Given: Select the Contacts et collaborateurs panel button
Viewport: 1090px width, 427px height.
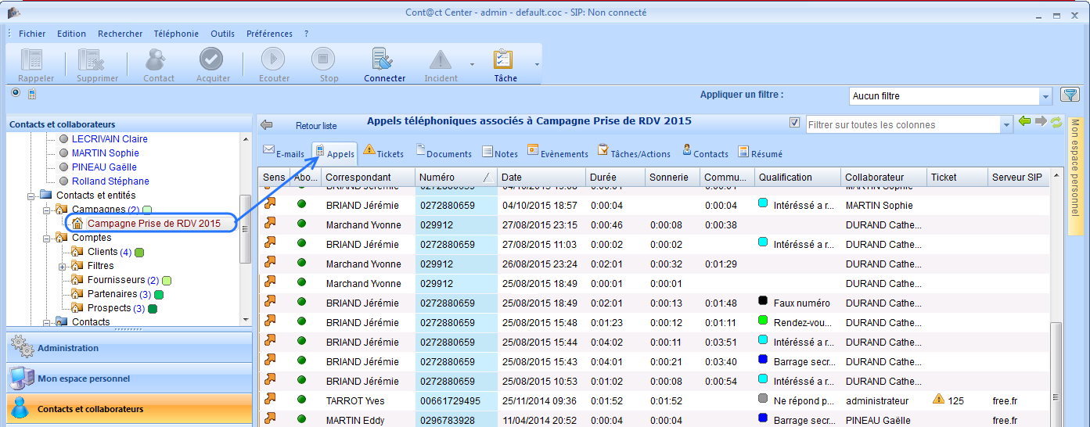Looking at the screenshot, I should [129, 409].
